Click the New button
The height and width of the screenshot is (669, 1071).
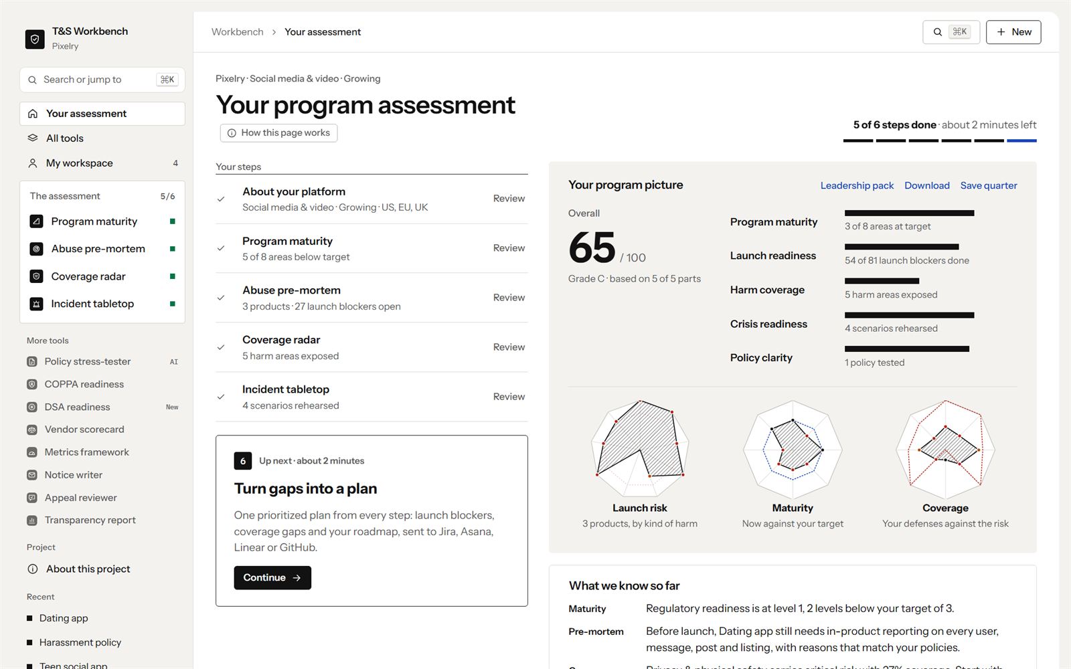click(x=1013, y=32)
